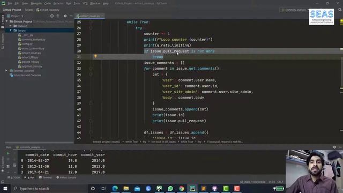Select the commits_analysis run tab
Viewport: 343px width, 193px height.
click(29, 147)
